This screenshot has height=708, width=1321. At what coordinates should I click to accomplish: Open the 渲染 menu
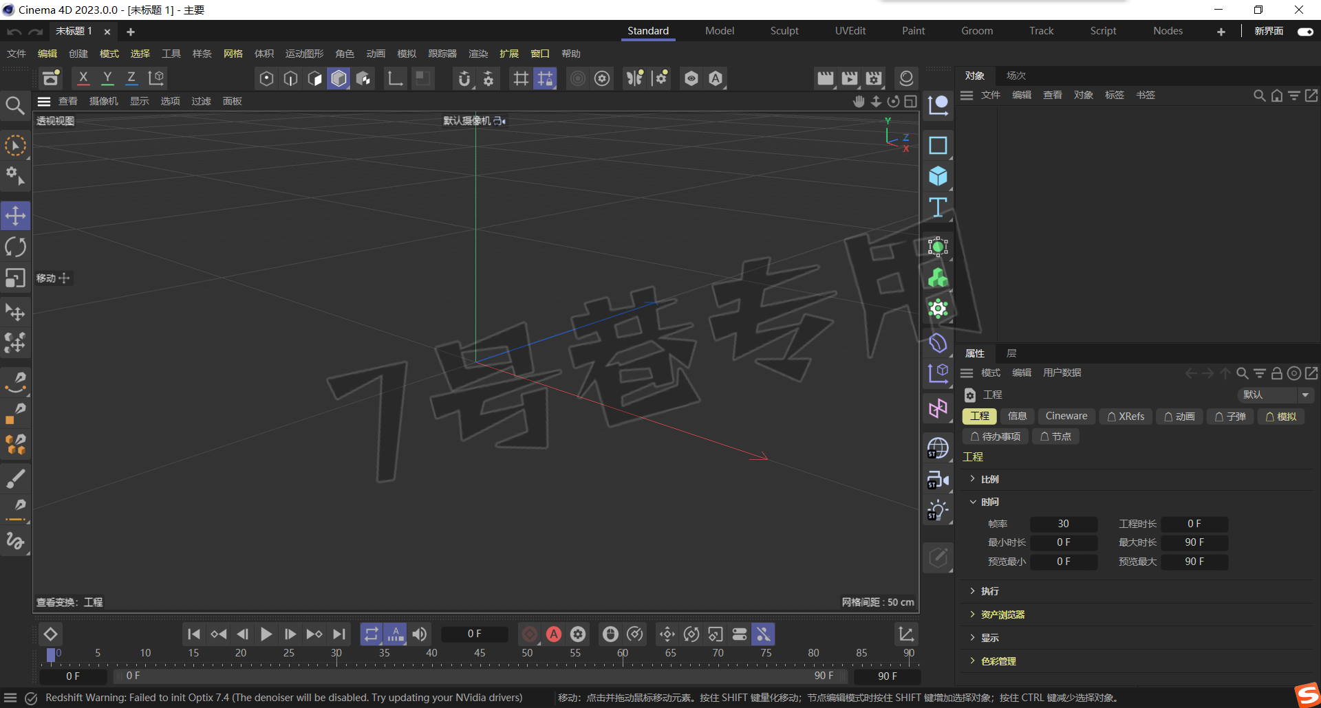click(478, 54)
